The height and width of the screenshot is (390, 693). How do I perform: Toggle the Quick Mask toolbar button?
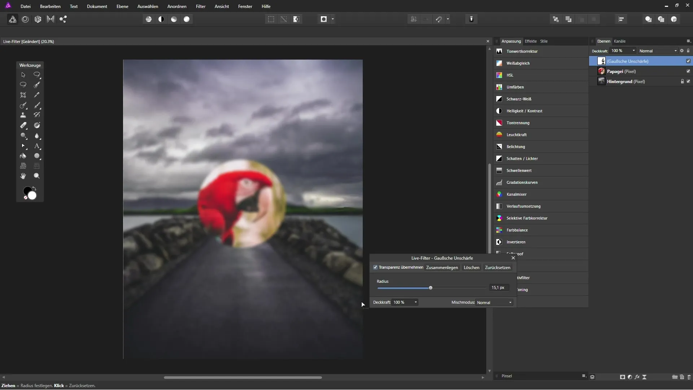click(324, 19)
